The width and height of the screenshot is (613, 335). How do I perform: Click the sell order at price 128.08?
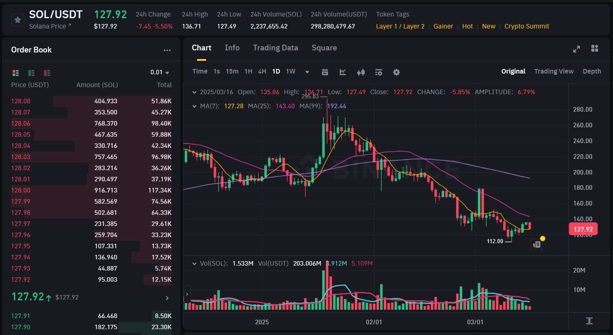(x=91, y=101)
